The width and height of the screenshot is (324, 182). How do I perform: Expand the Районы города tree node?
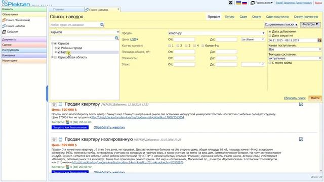click(x=56, y=48)
